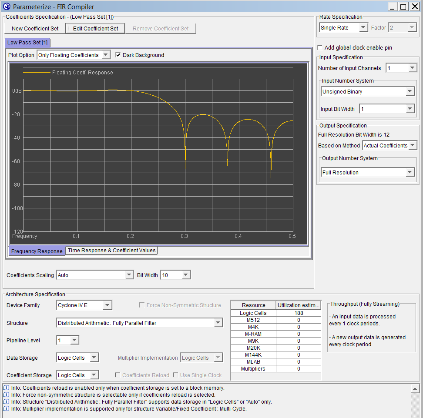Enable Add global clock enable pin
The width and height of the screenshot is (423, 418).
tap(320, 47)
